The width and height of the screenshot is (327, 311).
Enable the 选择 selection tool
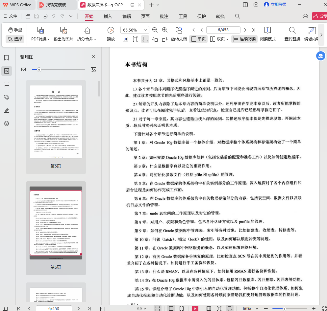coord(15,39)
